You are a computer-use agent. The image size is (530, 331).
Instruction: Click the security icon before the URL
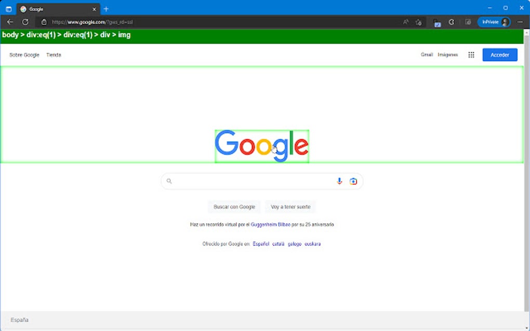coord(45,22)
